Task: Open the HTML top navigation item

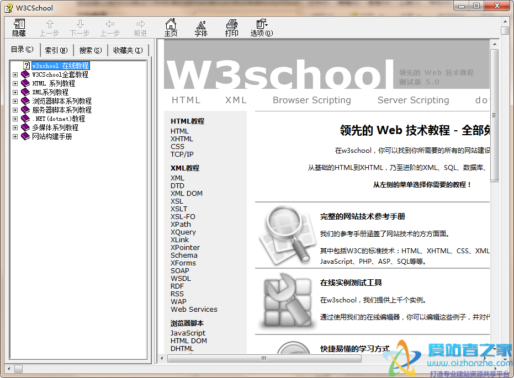Action: (186, 100)
